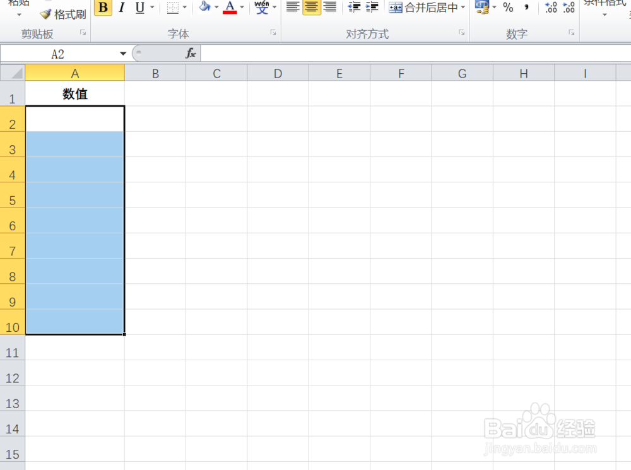This screenshot has height=470, width=631.
Task: Open Alignment (对齐方式) dialog launcher
Action: tap(462, 33)
